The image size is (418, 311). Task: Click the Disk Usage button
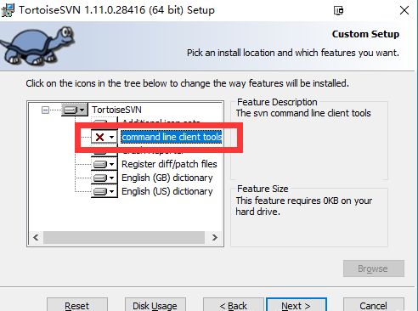pos(155,305)
